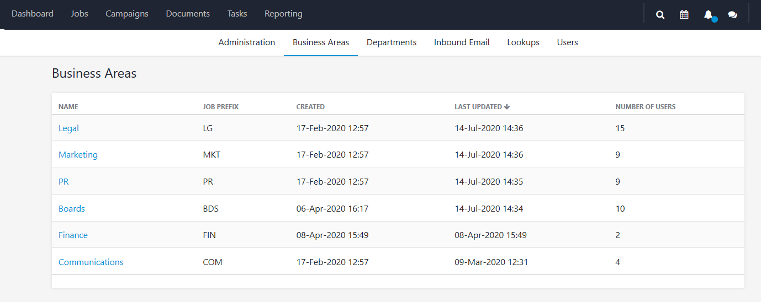Open the calendar icon in header
761x302 pixels.
684,15
